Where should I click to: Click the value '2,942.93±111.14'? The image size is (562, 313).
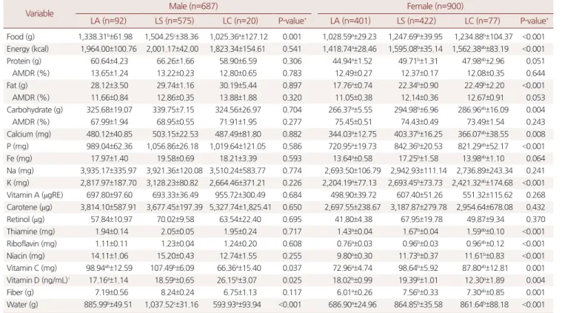click(x=418, y=171)
